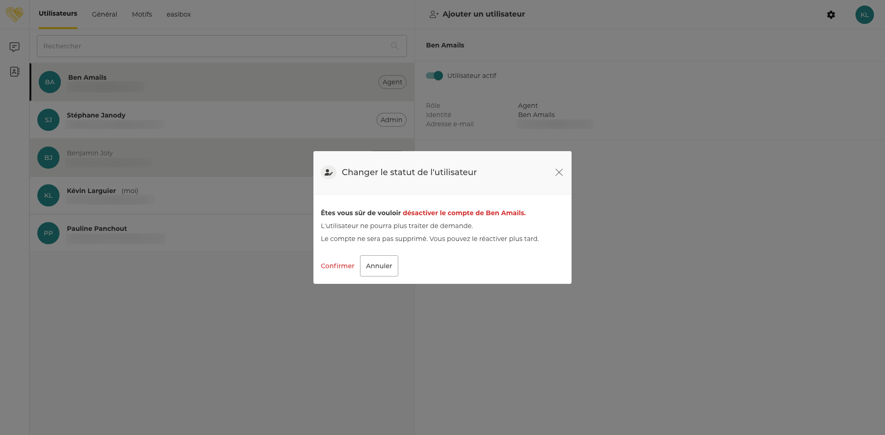The height and width of the screenshot is (435, 885).
Task: Close the status change dialog
Action: click(x=559, y=172)
